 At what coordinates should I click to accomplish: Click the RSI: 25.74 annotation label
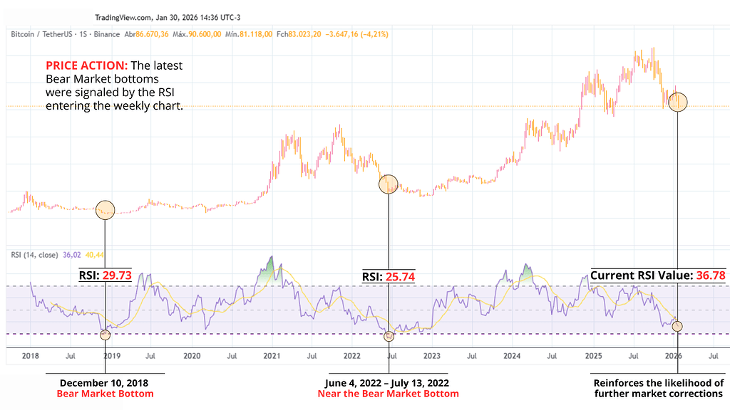point(389,275)
